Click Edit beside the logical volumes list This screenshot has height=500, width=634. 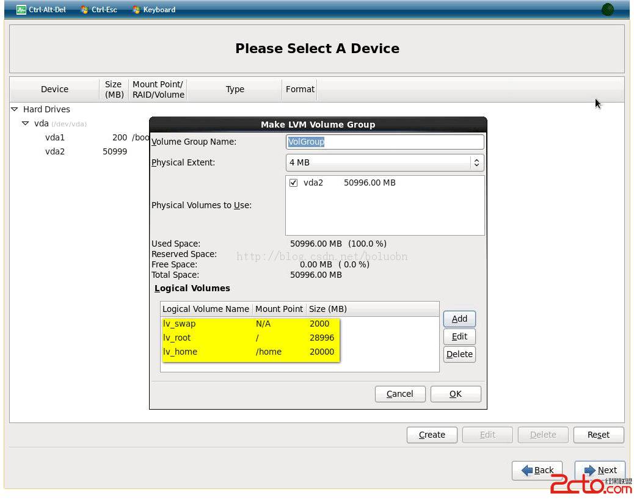click(459, 337)
